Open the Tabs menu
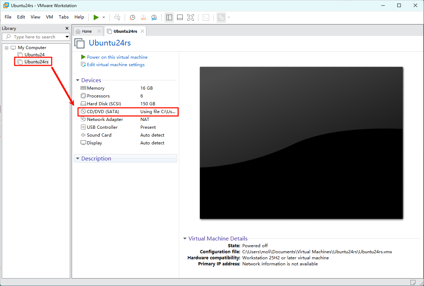Screen dimensions: 424x286 [x=64, y=17]
